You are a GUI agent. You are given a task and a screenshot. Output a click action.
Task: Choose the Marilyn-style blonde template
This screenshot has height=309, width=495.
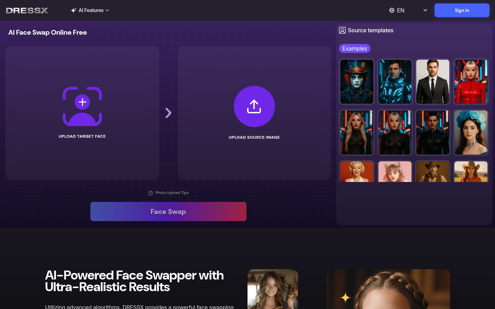point(357,171)
